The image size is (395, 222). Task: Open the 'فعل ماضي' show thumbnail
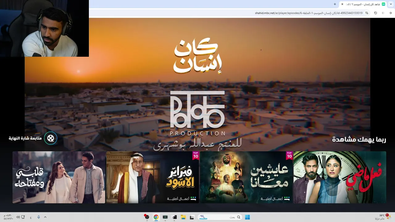point(340,177)
